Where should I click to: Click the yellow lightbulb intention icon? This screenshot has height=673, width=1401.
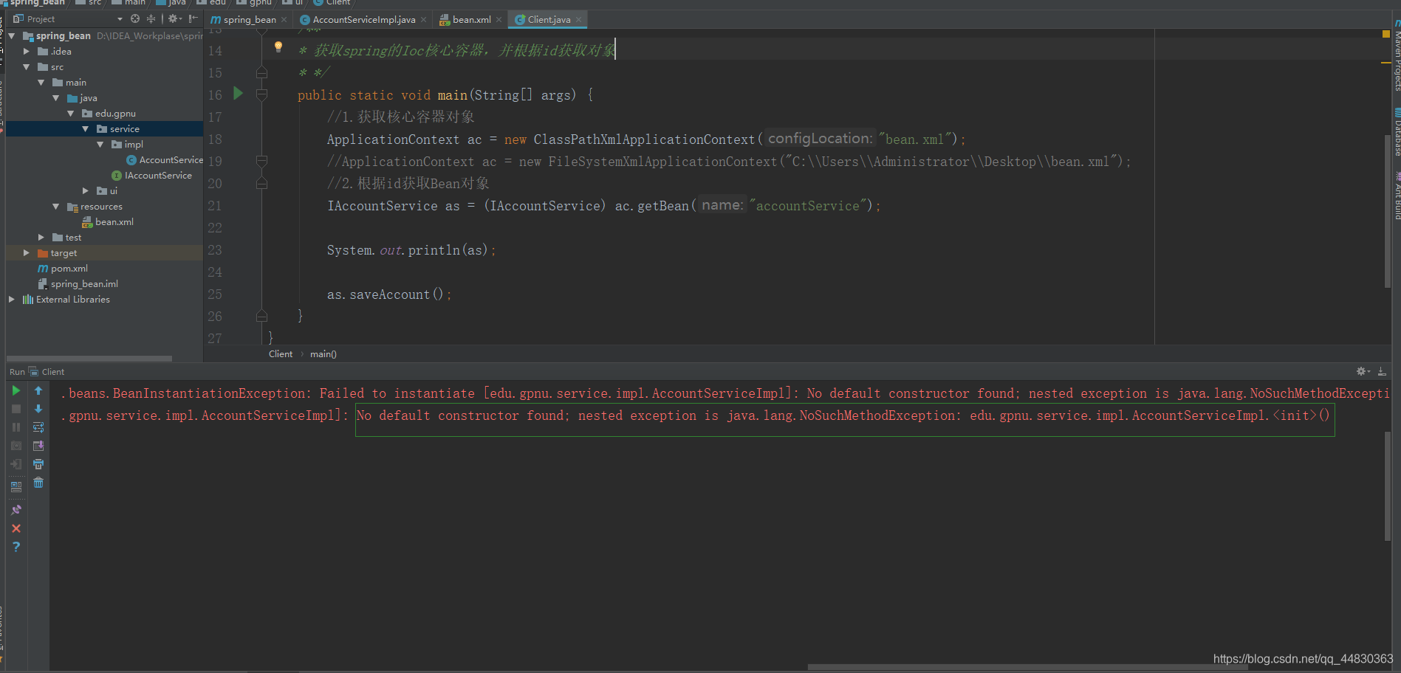point(278,47)
